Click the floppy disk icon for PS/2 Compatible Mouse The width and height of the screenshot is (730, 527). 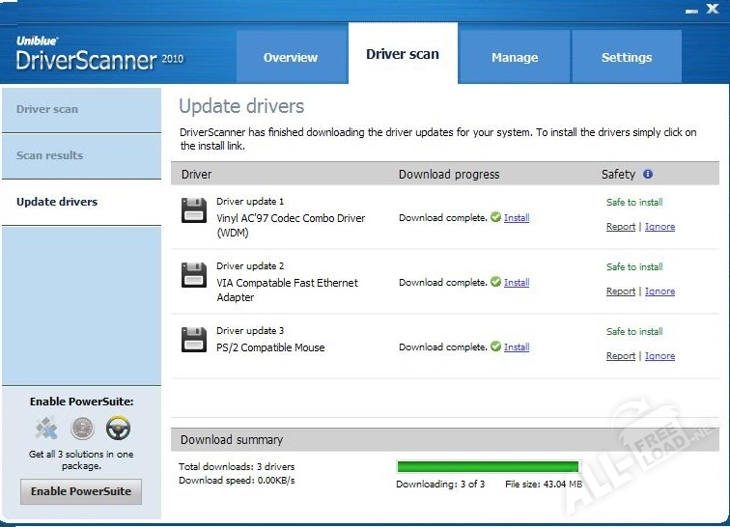point(194,340)
